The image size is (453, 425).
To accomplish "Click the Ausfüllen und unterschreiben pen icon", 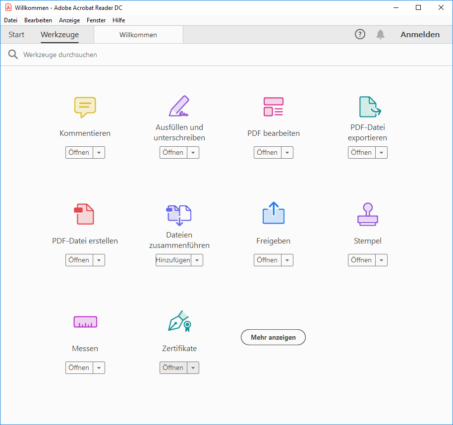I will point(179,106).
